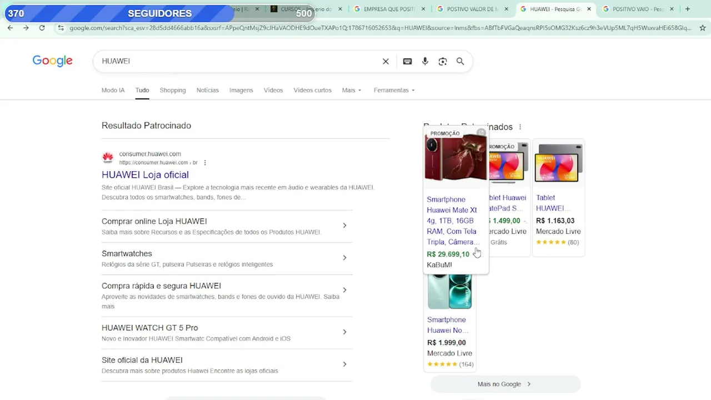Open Comprar online Loja HUAWEI sitelink
Screen dimensions: 711x400
click(x=154, y=221)
